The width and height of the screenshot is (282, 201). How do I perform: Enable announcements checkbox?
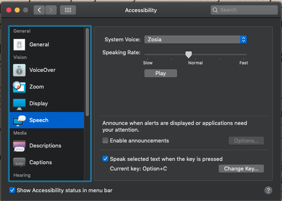105,141
